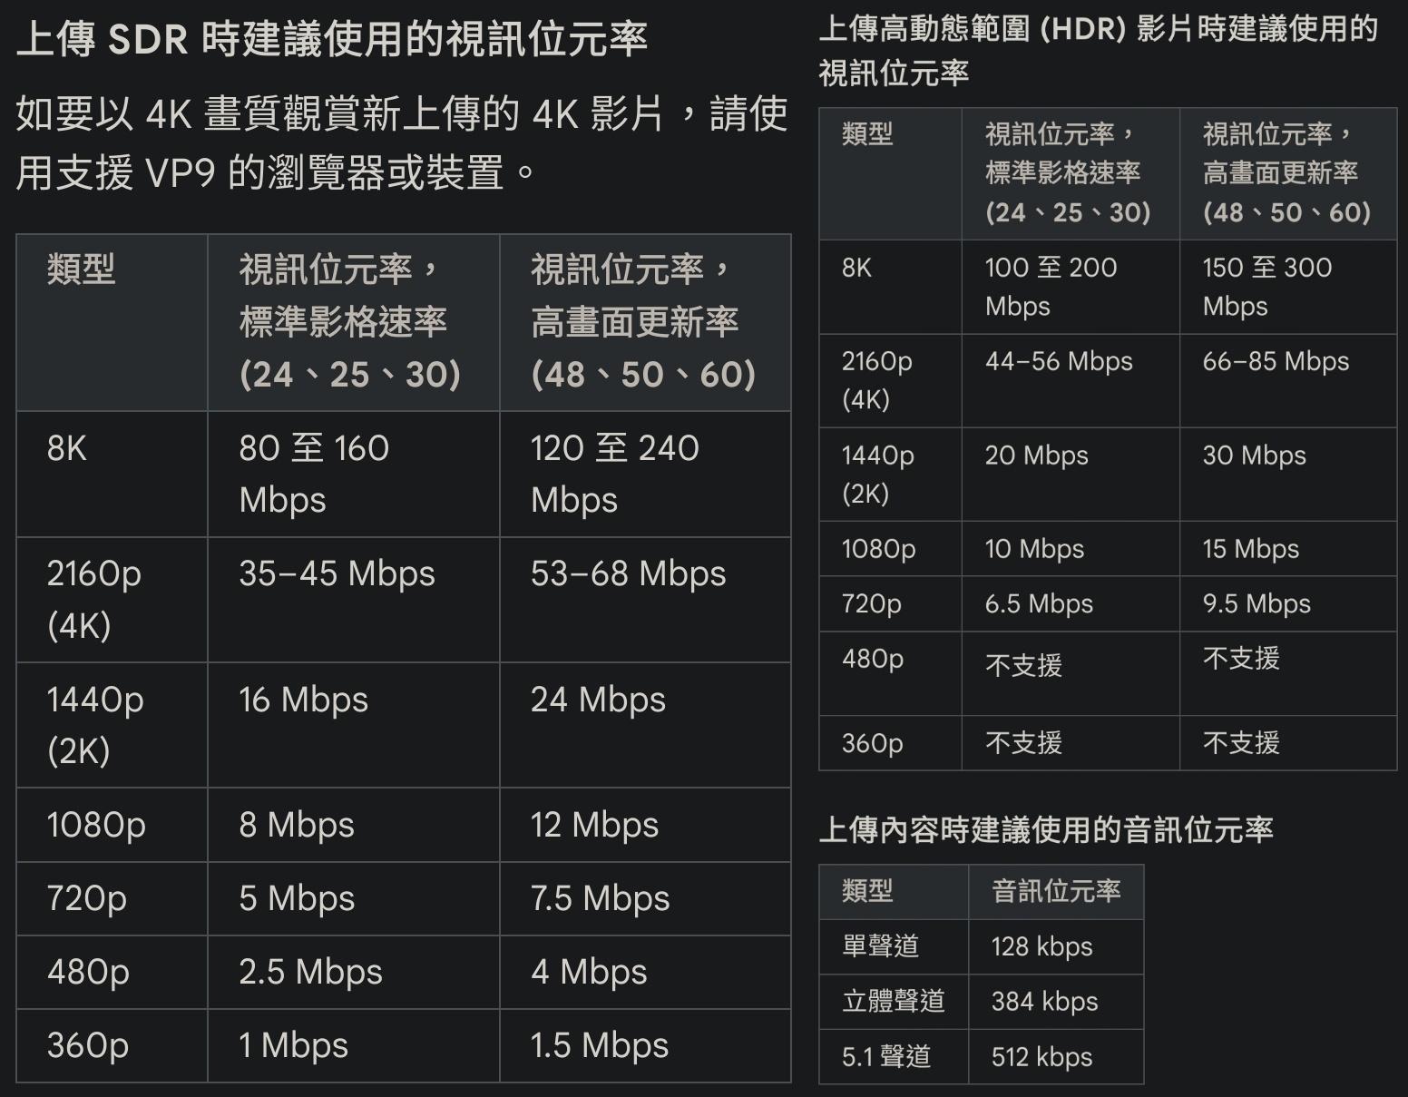Image resolution: width=1408 pixels, height=1097 pixels.
Task: Click the 7.5 Mbps cell
Action: pos(600,899)
